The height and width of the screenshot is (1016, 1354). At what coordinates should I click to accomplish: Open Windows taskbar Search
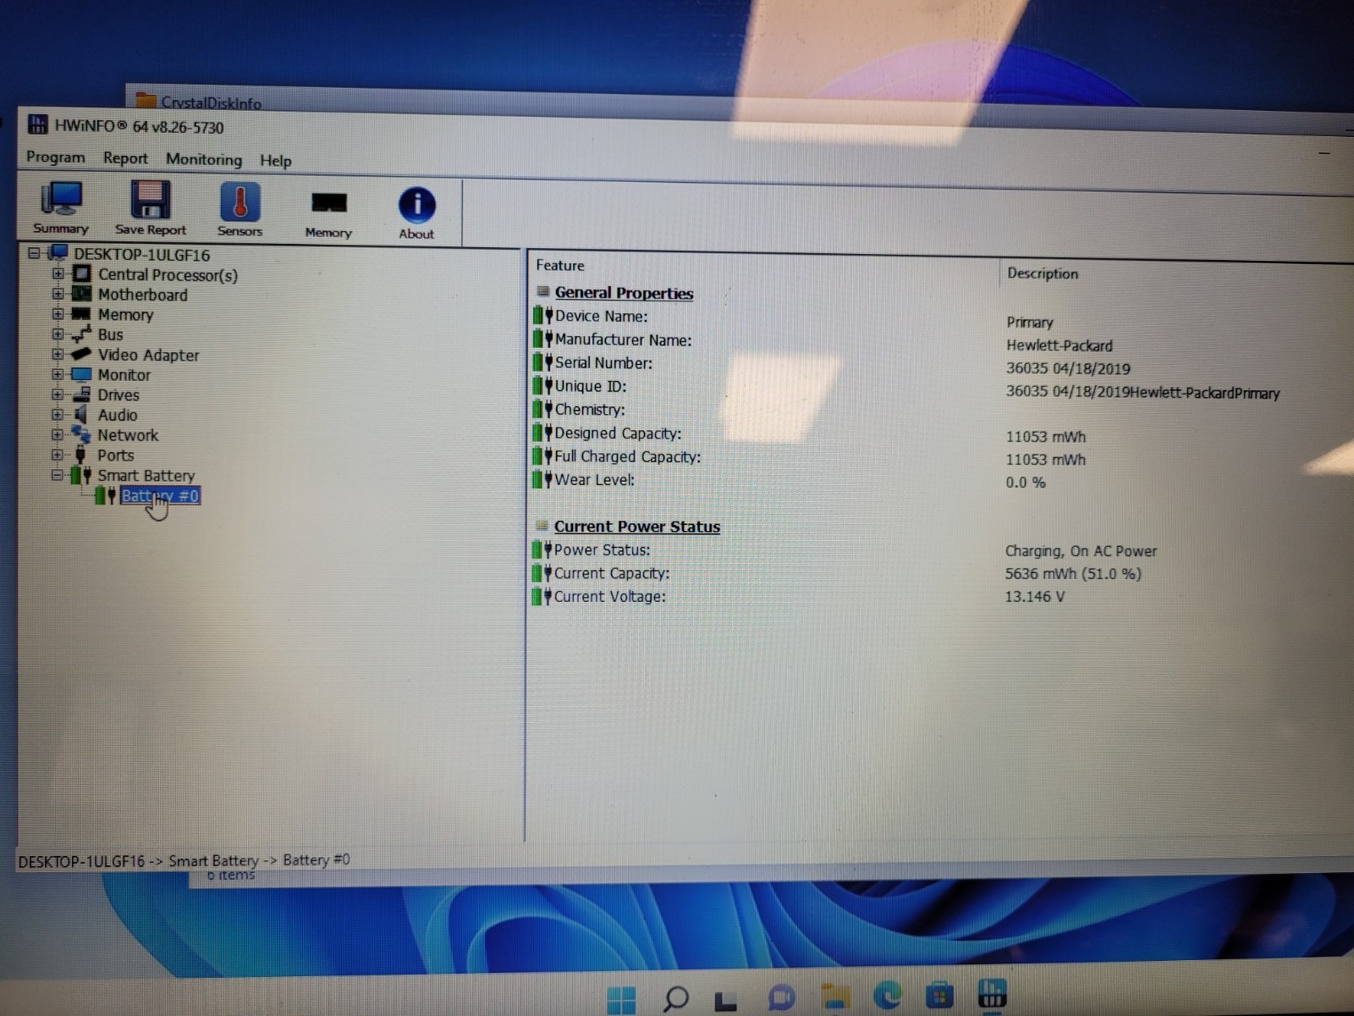pyautogui.click(x=675, y=998)
